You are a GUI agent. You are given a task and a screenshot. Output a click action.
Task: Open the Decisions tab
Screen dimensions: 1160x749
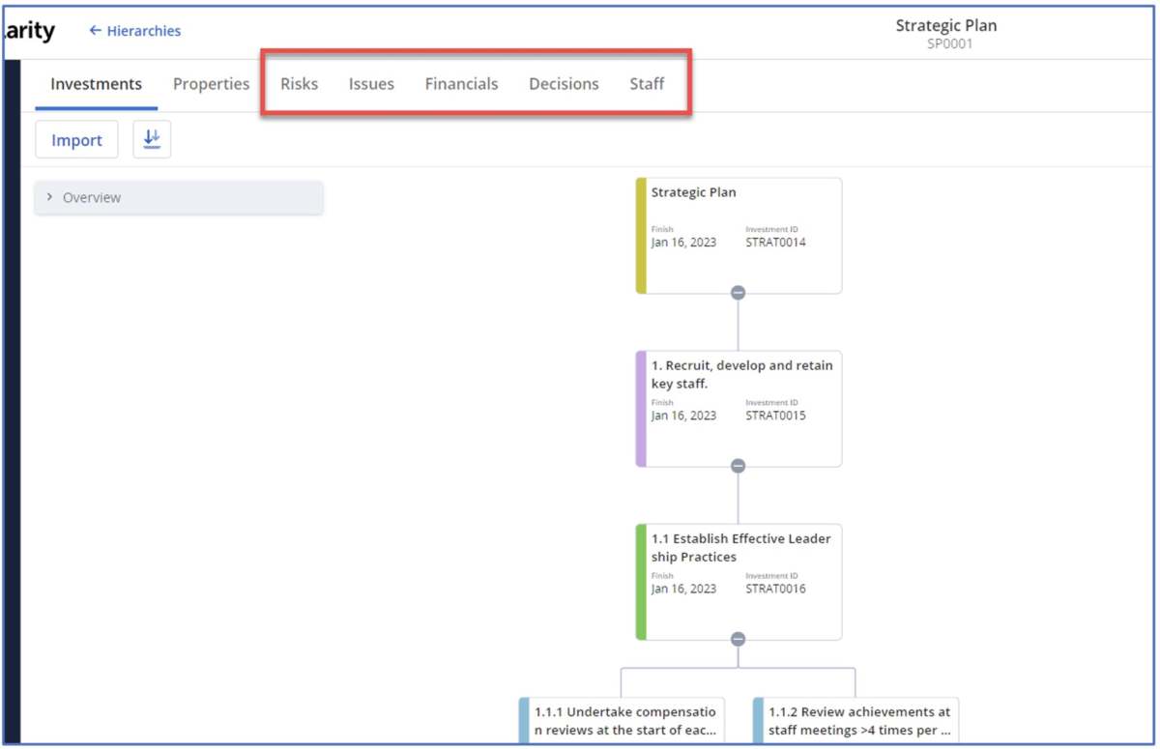point(564,84)
